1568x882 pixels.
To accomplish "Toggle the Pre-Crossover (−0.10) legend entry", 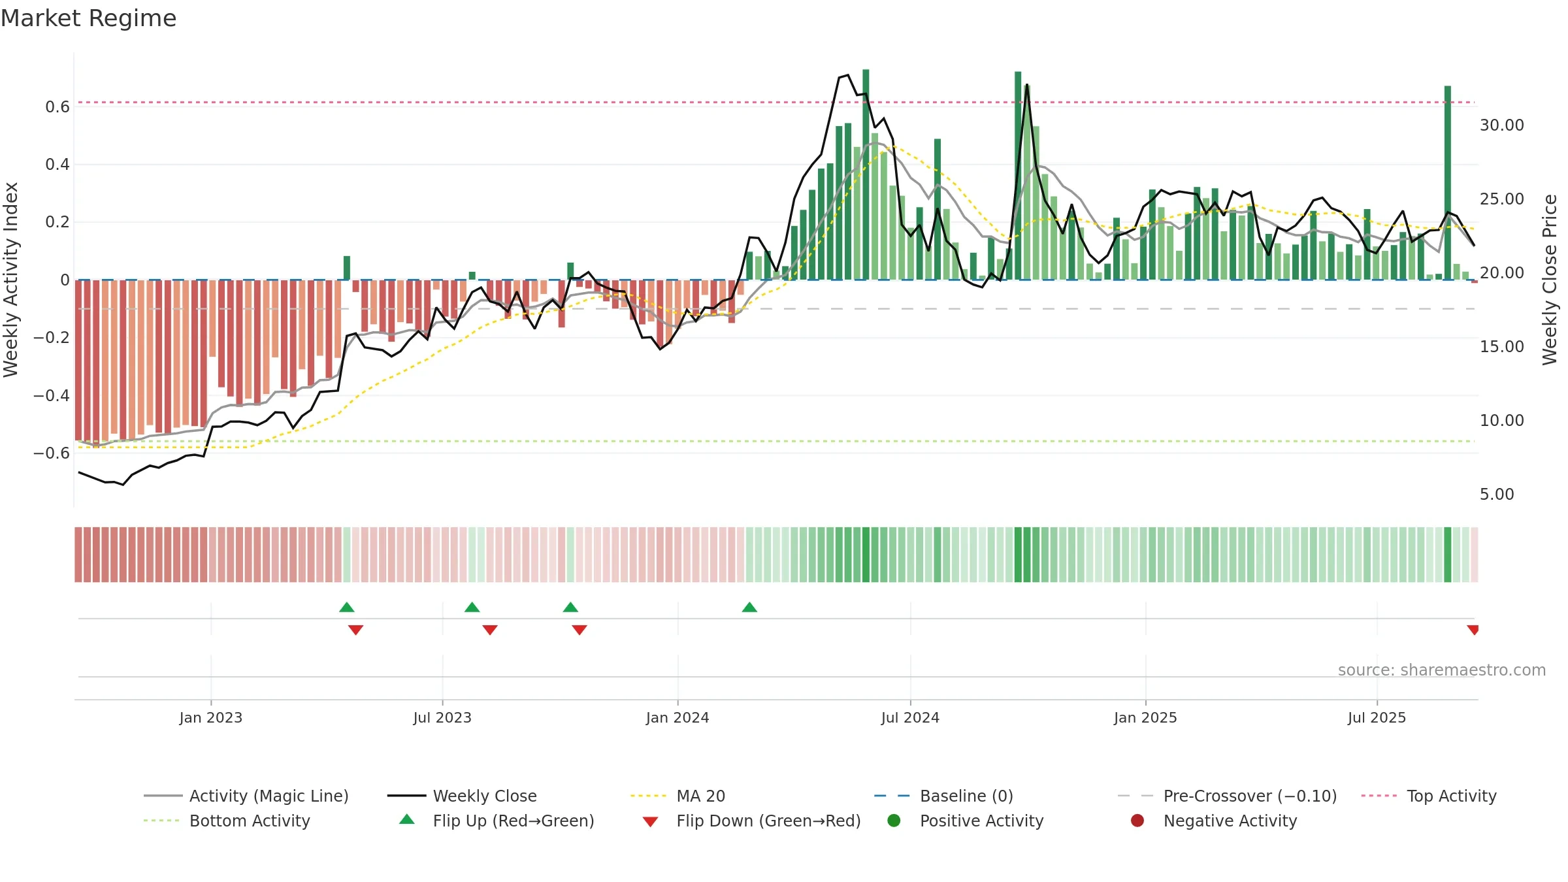I will (1227, 796).
